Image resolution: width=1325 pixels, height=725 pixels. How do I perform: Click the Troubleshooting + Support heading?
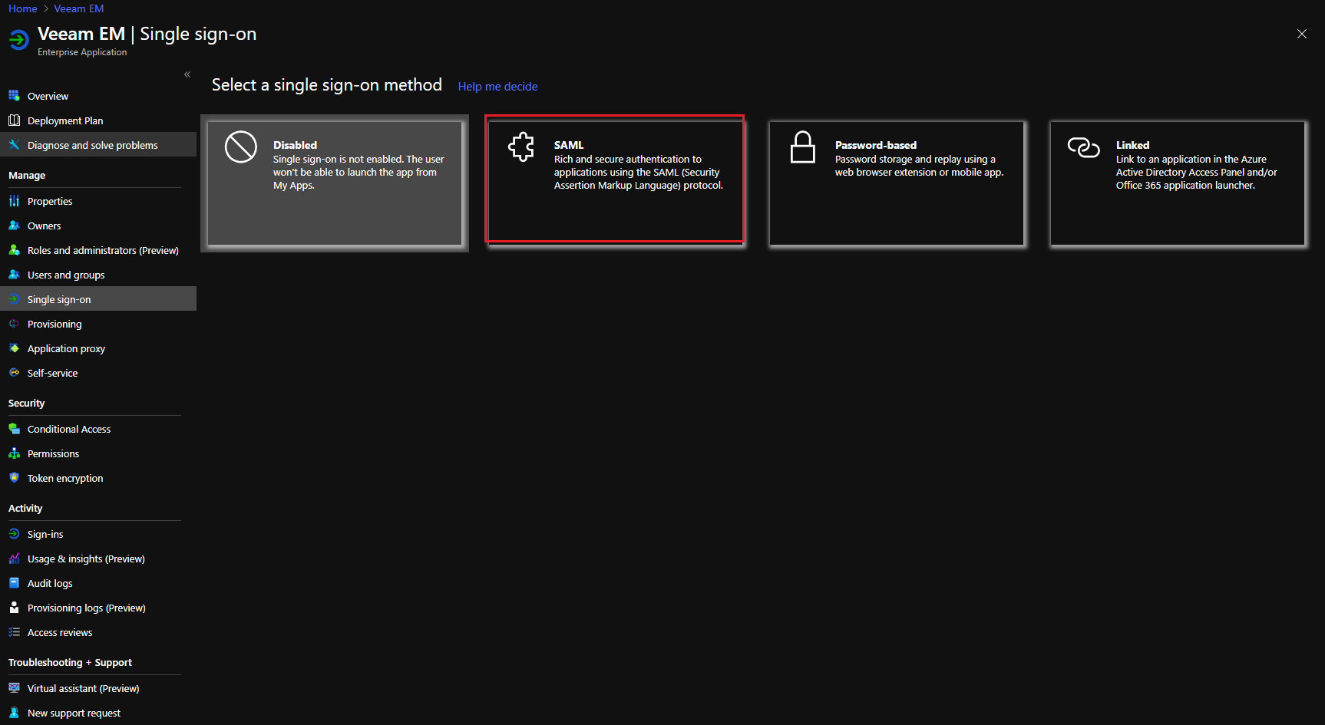coord(70,663)
